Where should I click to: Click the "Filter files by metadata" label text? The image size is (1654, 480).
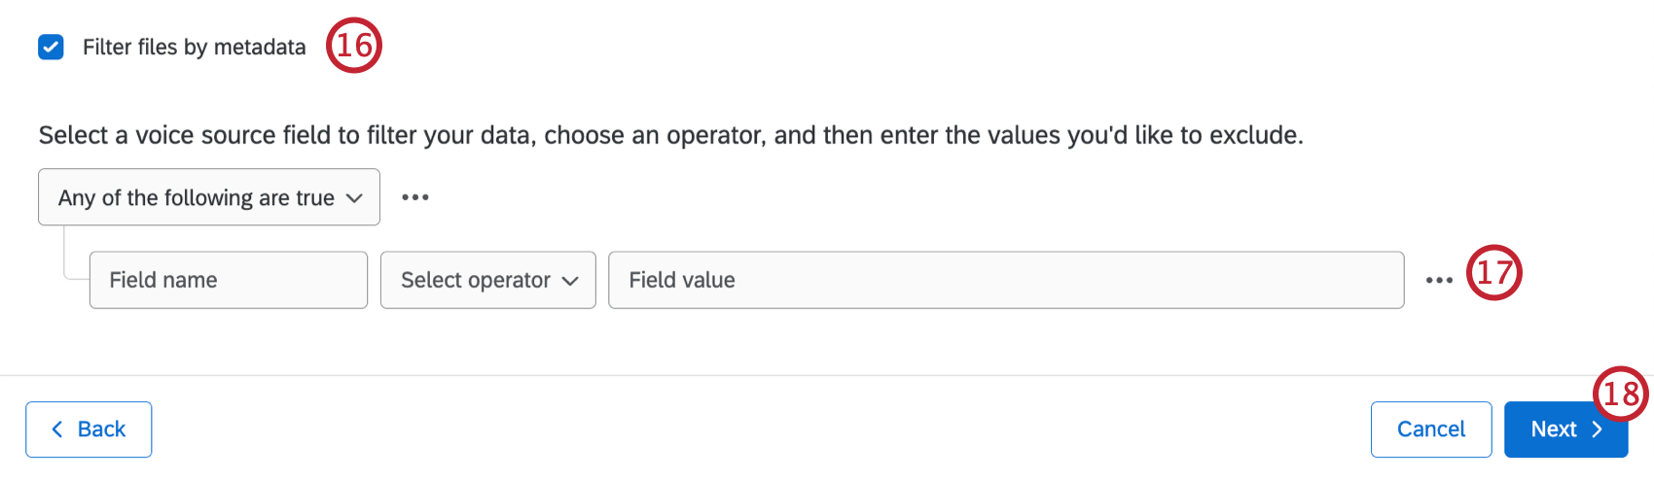[194, 47]
